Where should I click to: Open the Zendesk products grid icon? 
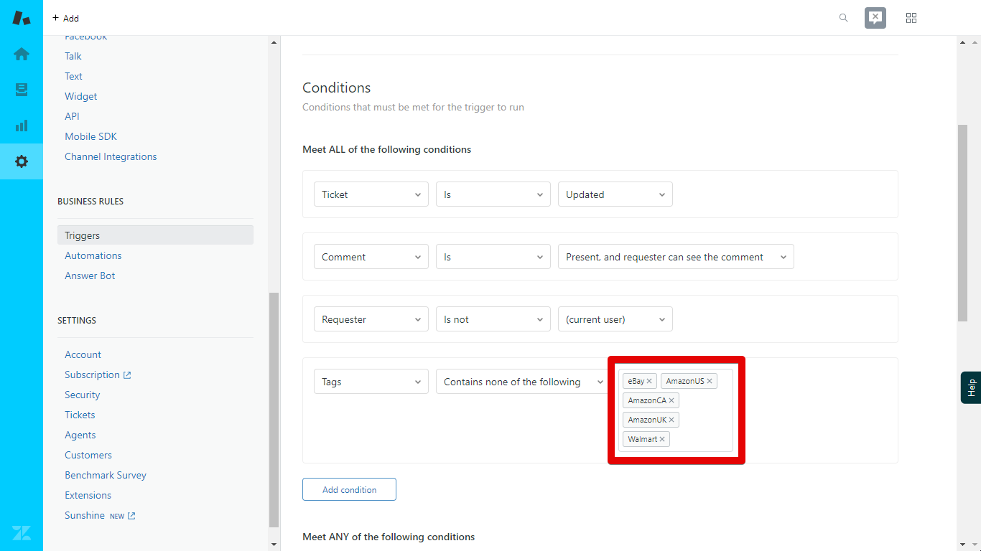[x=911, y=17]
